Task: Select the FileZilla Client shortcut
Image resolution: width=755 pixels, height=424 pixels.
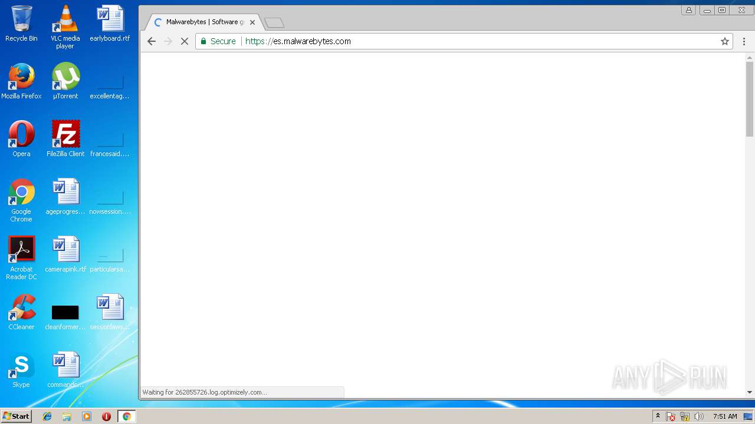Action: click(65, 140)
